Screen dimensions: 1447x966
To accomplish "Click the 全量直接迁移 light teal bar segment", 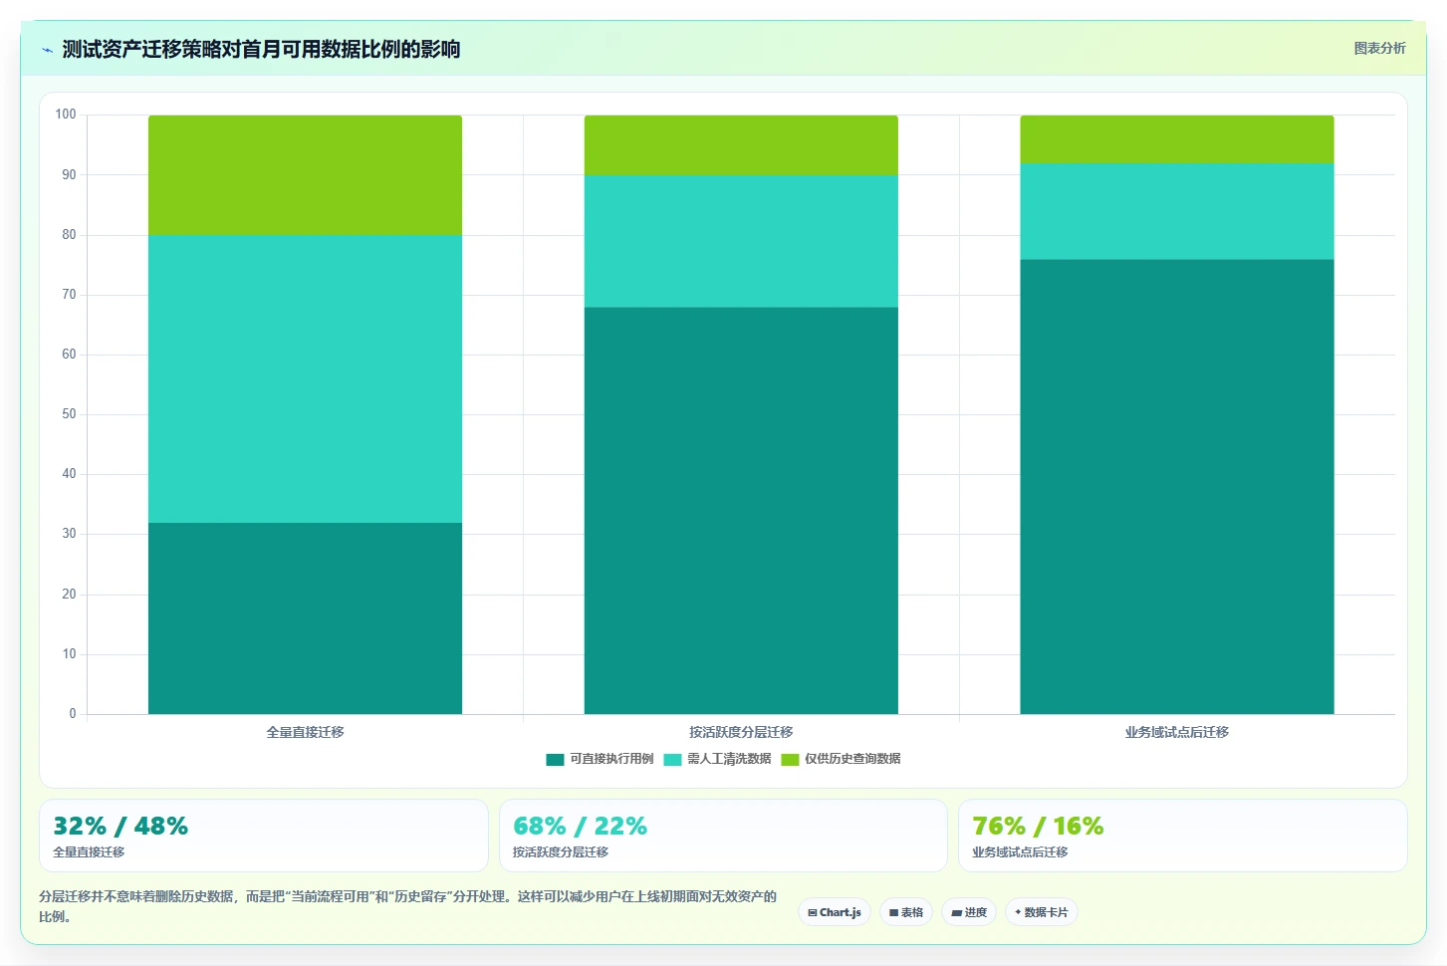I will pos(305,378).
